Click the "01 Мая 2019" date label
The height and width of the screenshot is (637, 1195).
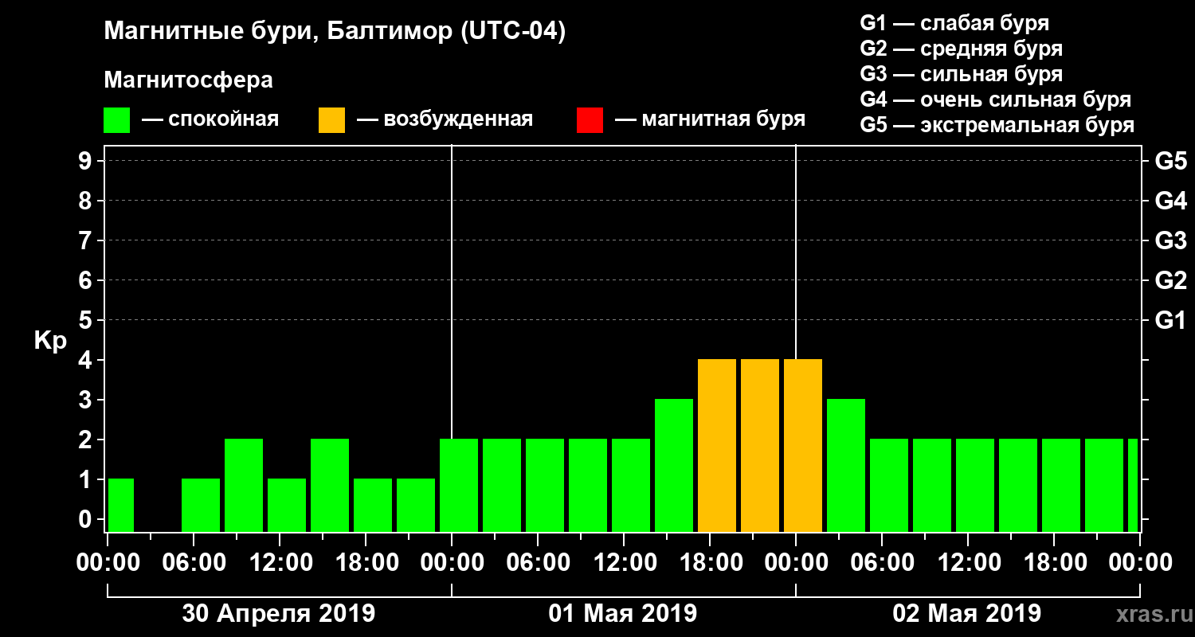(x=623, y=614)
